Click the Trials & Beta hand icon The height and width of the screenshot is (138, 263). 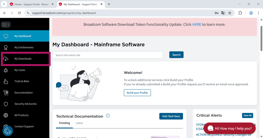tap(6, 81)
